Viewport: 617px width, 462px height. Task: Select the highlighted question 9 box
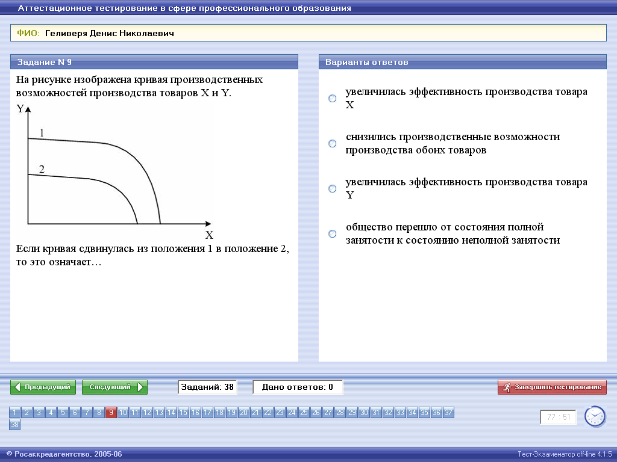click(x=111, y=413)
